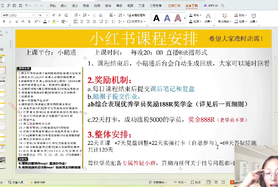This screenshot has width=278, height=187.
Task: Toggle Italic formatting
Action: (x=10, y=22)
